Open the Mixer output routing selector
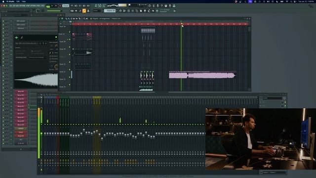316x178 pixels. tap(274, 172)
